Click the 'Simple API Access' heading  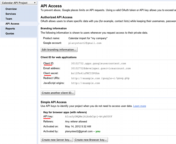54,102
